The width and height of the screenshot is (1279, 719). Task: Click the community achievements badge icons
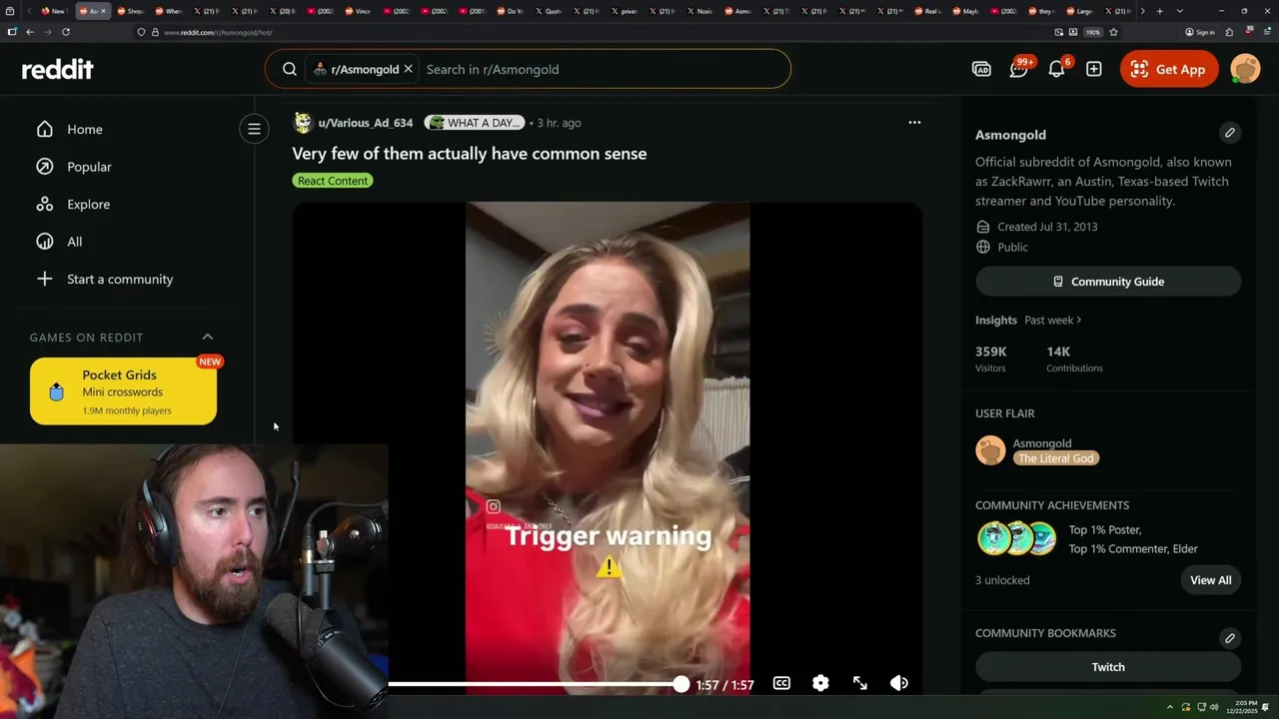[x=1016, y=538]
